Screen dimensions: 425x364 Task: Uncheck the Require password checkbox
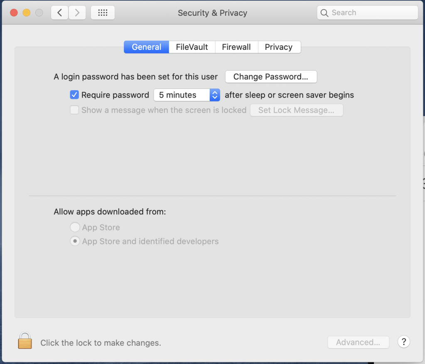(74, 95)
